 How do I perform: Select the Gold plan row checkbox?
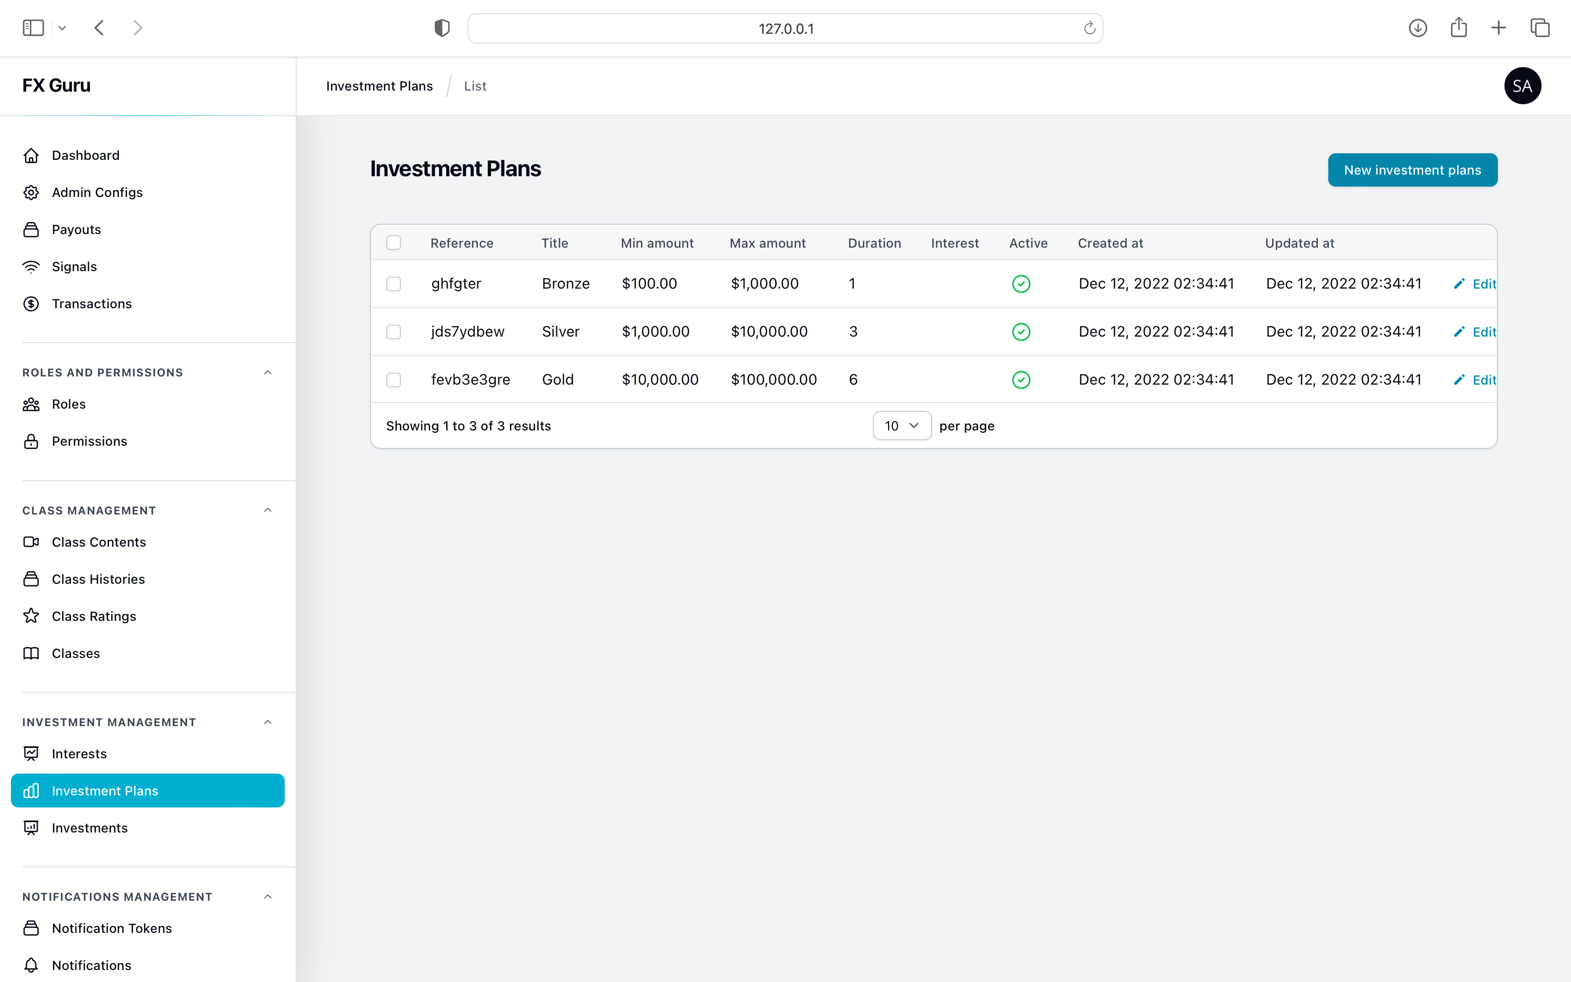[x=393, y=380]
